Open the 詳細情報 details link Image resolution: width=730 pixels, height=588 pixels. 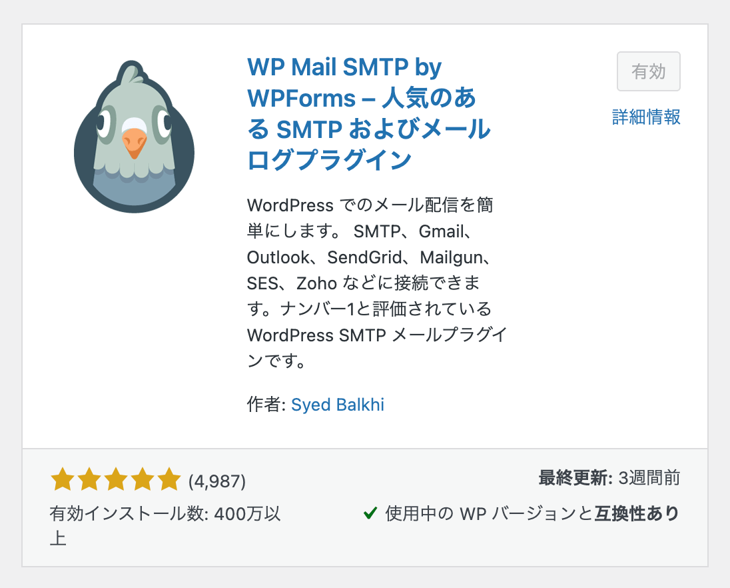click(645, 117)
